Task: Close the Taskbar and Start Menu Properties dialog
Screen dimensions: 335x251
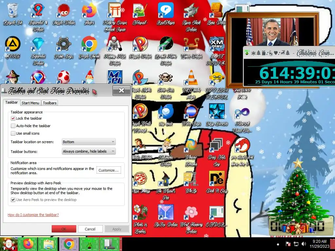Action: [x=122, y=90]
